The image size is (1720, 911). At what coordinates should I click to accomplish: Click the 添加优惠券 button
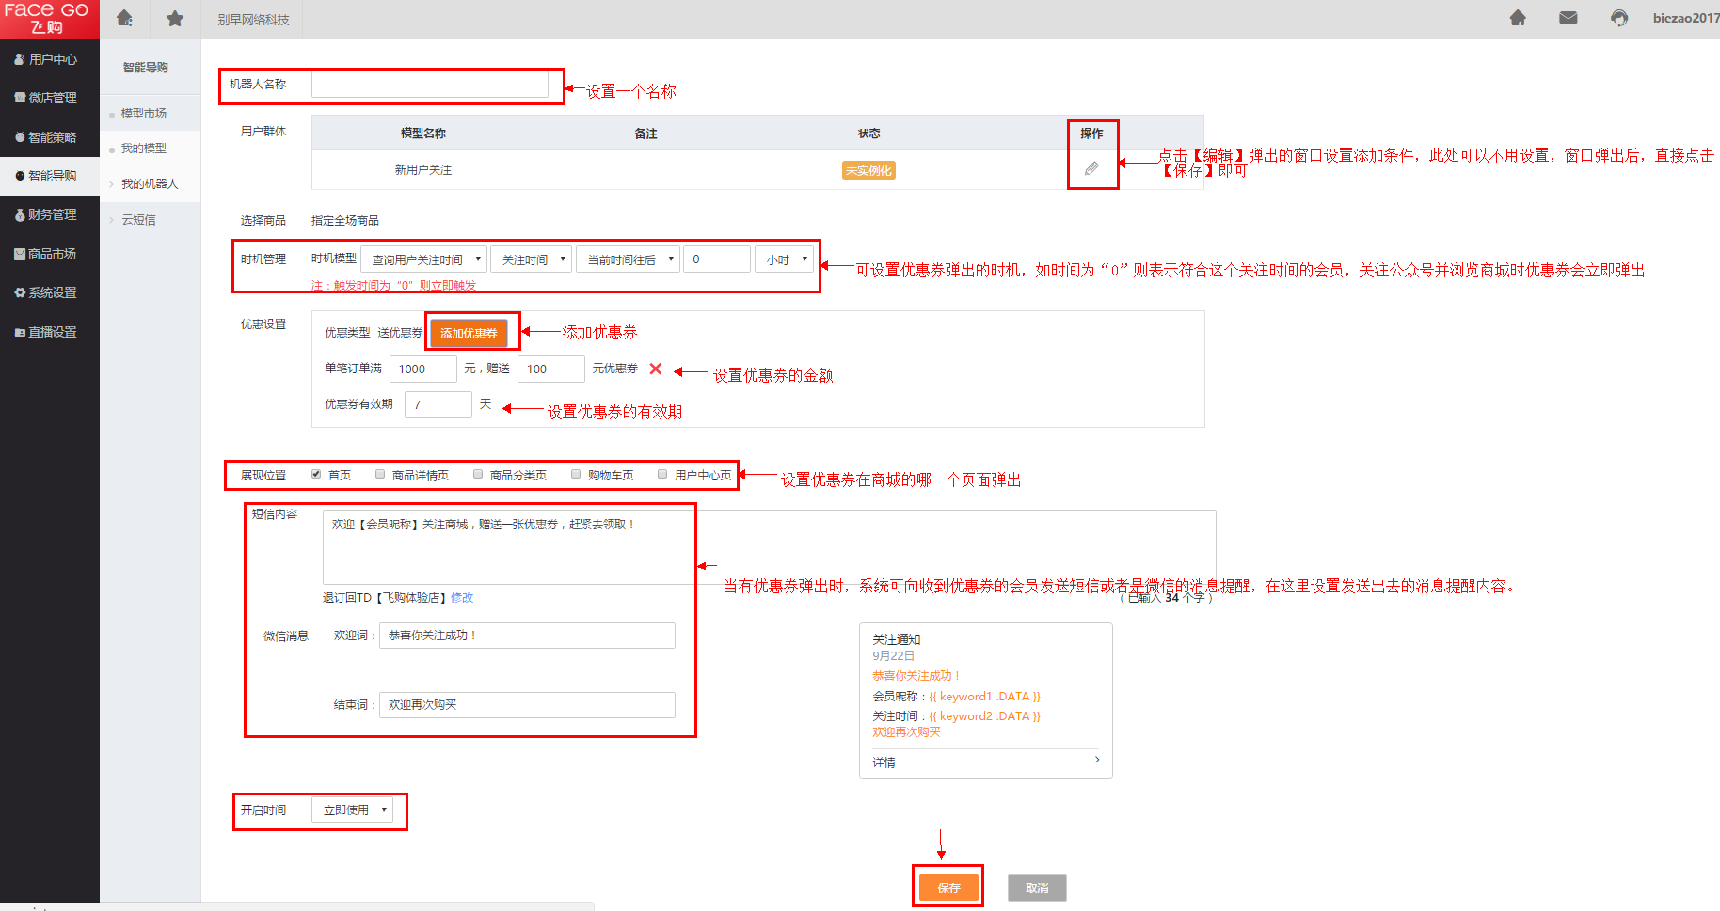point(469,333)
